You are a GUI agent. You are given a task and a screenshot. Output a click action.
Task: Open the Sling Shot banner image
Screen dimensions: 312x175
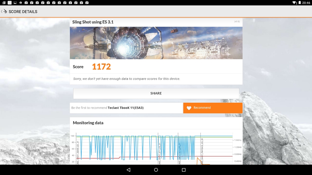point(156,43)
